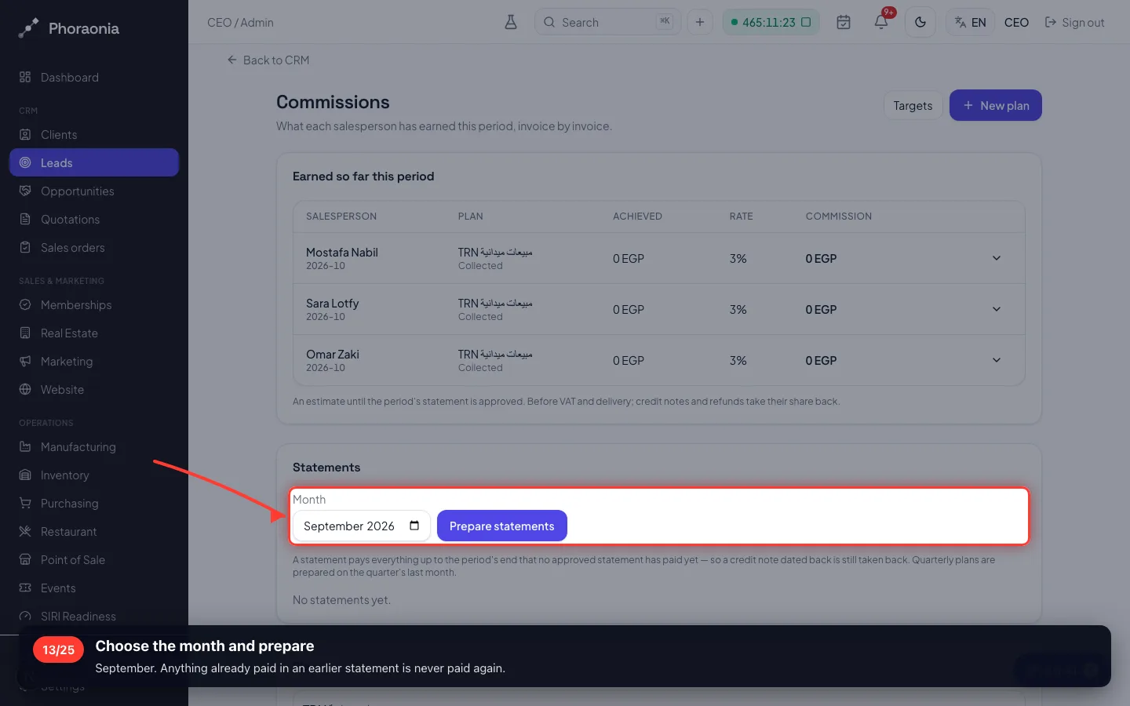Open the Targets button
1130x706 pixels.
(x=913, y=105)
